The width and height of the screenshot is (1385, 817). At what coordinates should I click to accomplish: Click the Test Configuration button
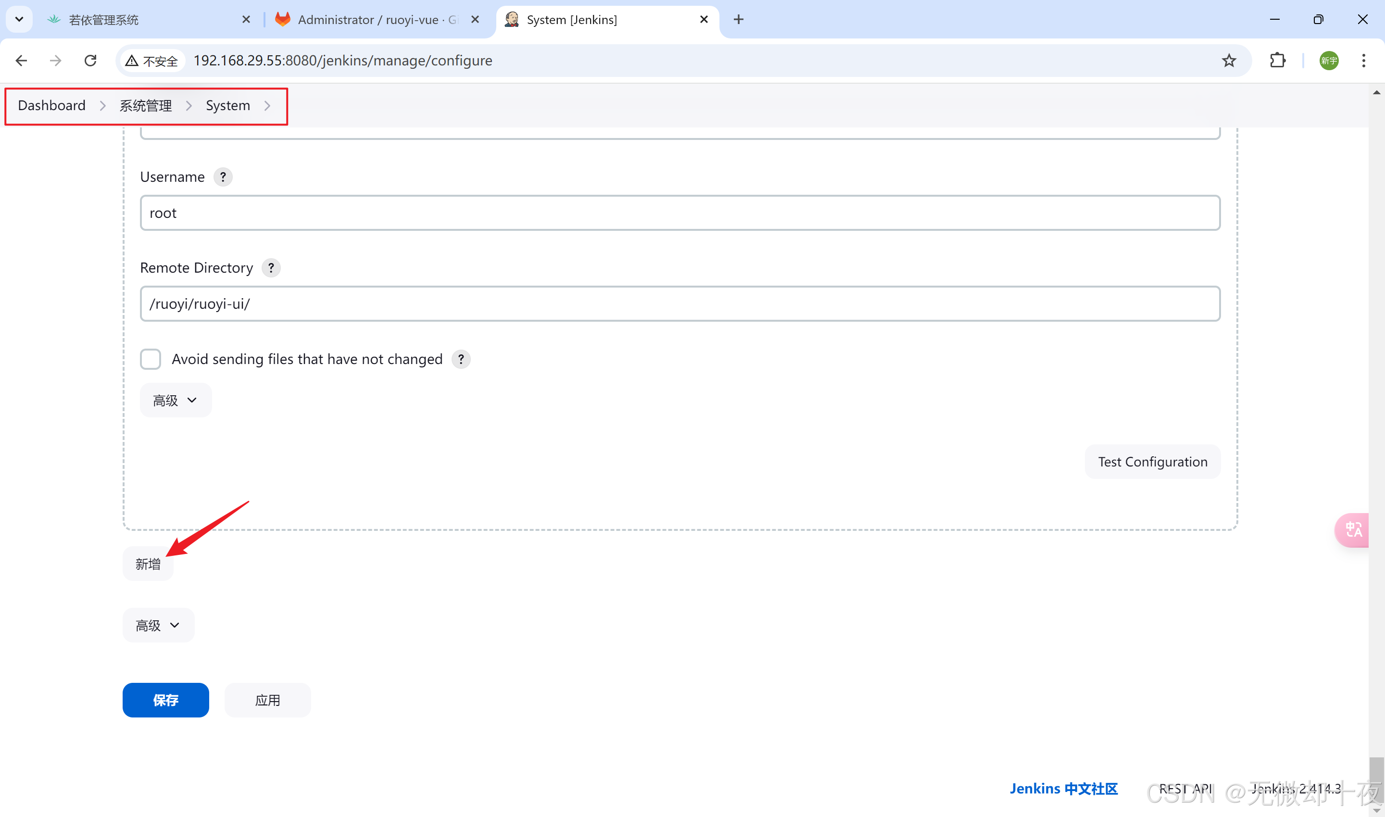pos(1152,461)
